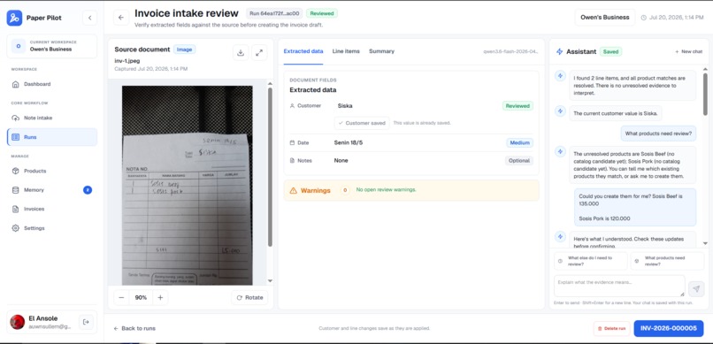This screenshot has height=344, width=713.
Task: Open the Dashboard page
Action: point(52,84)
